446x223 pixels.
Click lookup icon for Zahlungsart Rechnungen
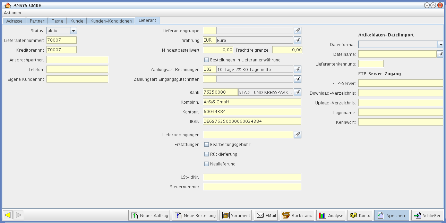[x=297, y=69]
